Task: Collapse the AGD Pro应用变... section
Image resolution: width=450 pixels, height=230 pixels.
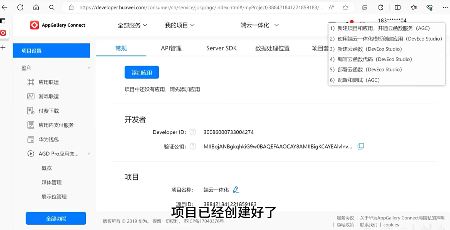Action: (x=89, y=153)
